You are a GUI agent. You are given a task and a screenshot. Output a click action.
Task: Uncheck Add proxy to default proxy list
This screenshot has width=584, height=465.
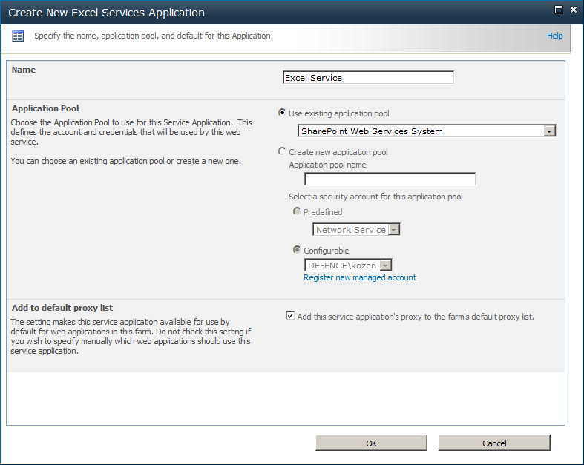290,316
